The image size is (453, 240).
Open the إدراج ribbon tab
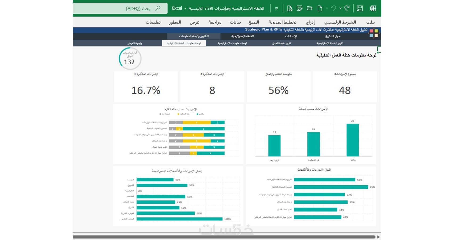pos(310,22)
